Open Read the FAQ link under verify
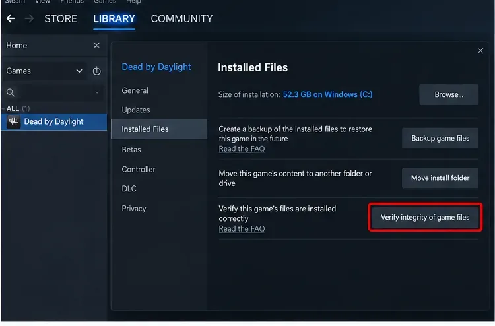 coord(242,229)
